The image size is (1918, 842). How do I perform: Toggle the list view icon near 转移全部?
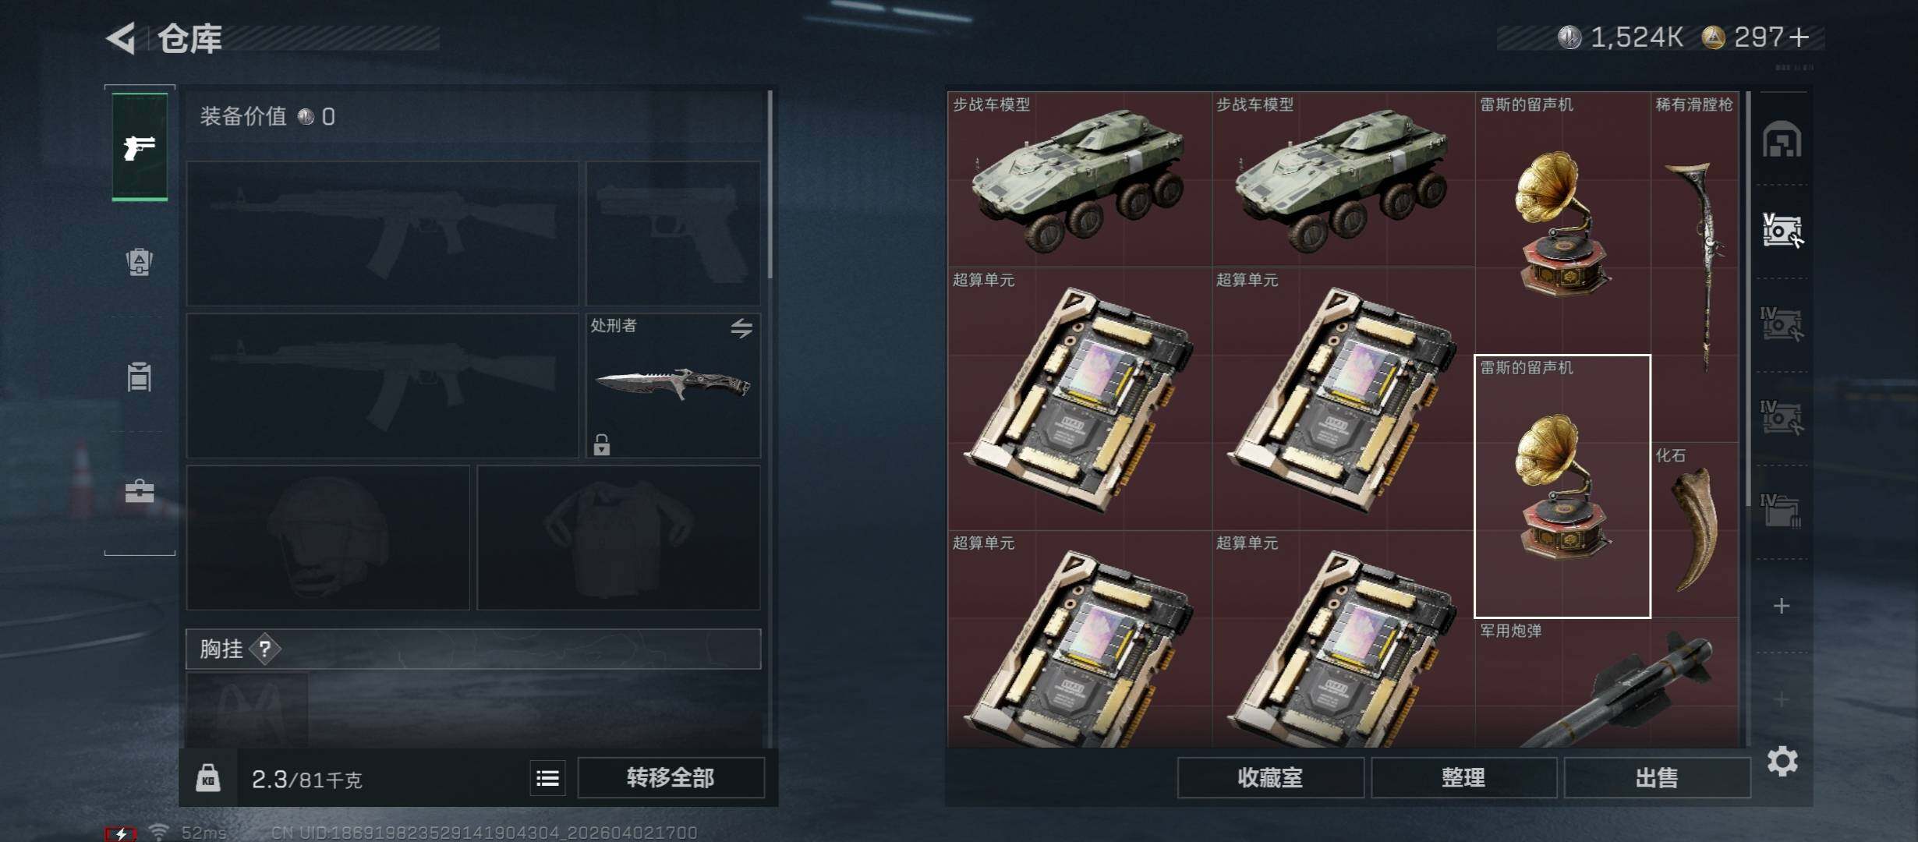coord(547,778)
